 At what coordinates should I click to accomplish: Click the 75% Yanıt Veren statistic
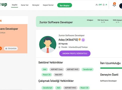coord(103,21)
